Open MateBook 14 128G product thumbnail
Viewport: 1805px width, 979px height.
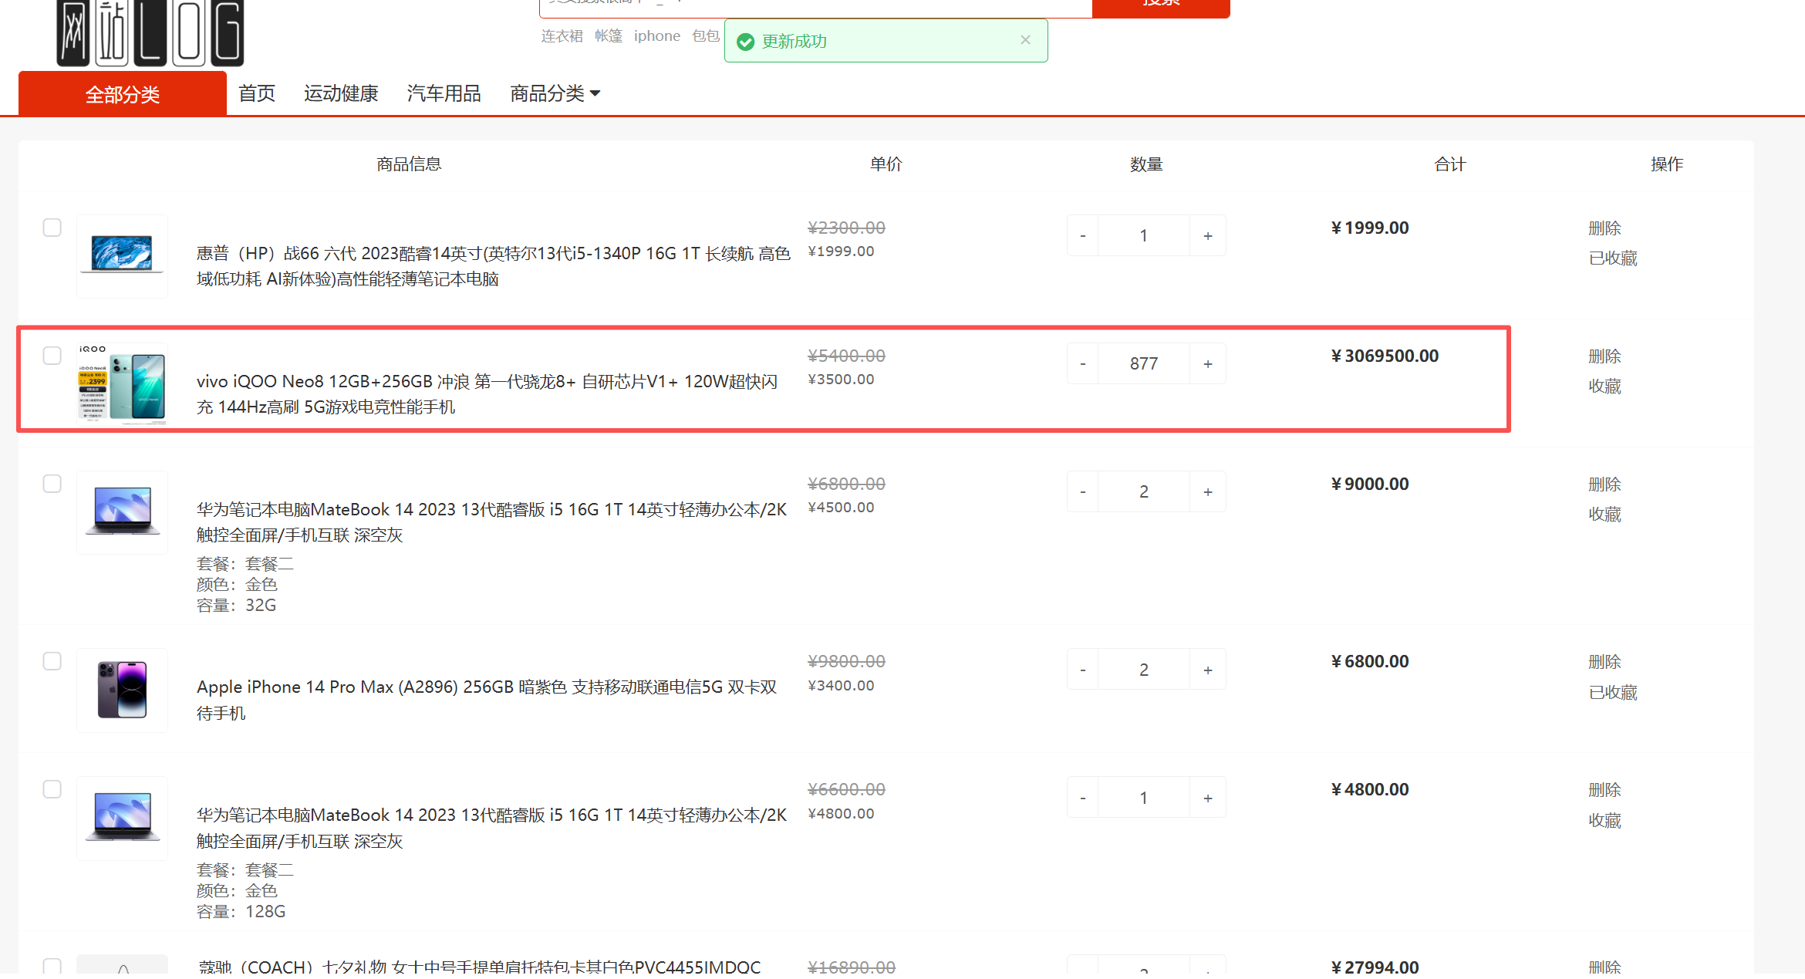[x=122, y=818]
